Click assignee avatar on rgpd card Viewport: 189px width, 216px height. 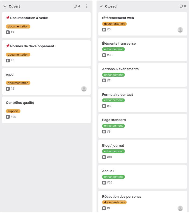tap(84, 89)
